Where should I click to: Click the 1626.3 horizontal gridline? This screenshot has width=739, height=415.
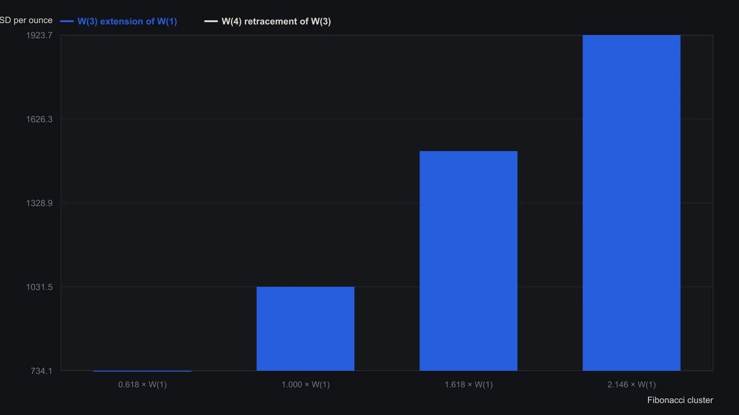387,119
